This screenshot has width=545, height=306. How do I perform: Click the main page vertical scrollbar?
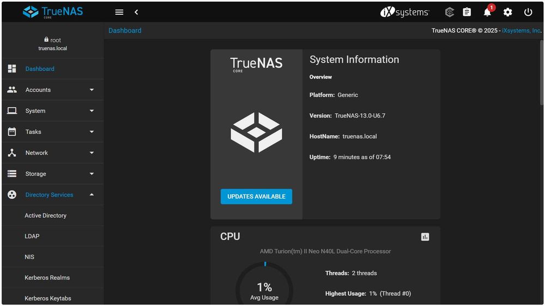tap(542, 73)
